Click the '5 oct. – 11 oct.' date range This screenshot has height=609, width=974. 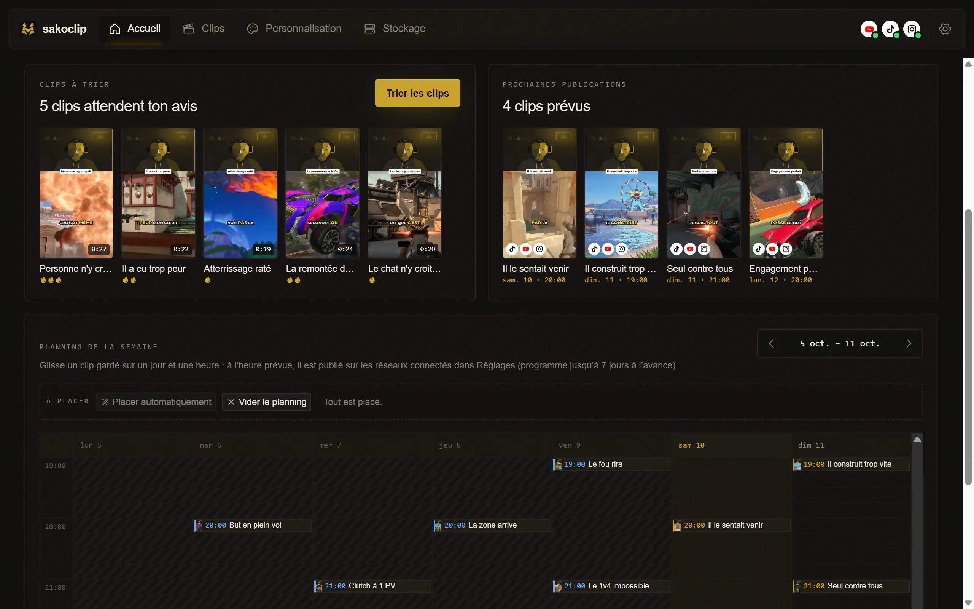click(x=839, y=344)
